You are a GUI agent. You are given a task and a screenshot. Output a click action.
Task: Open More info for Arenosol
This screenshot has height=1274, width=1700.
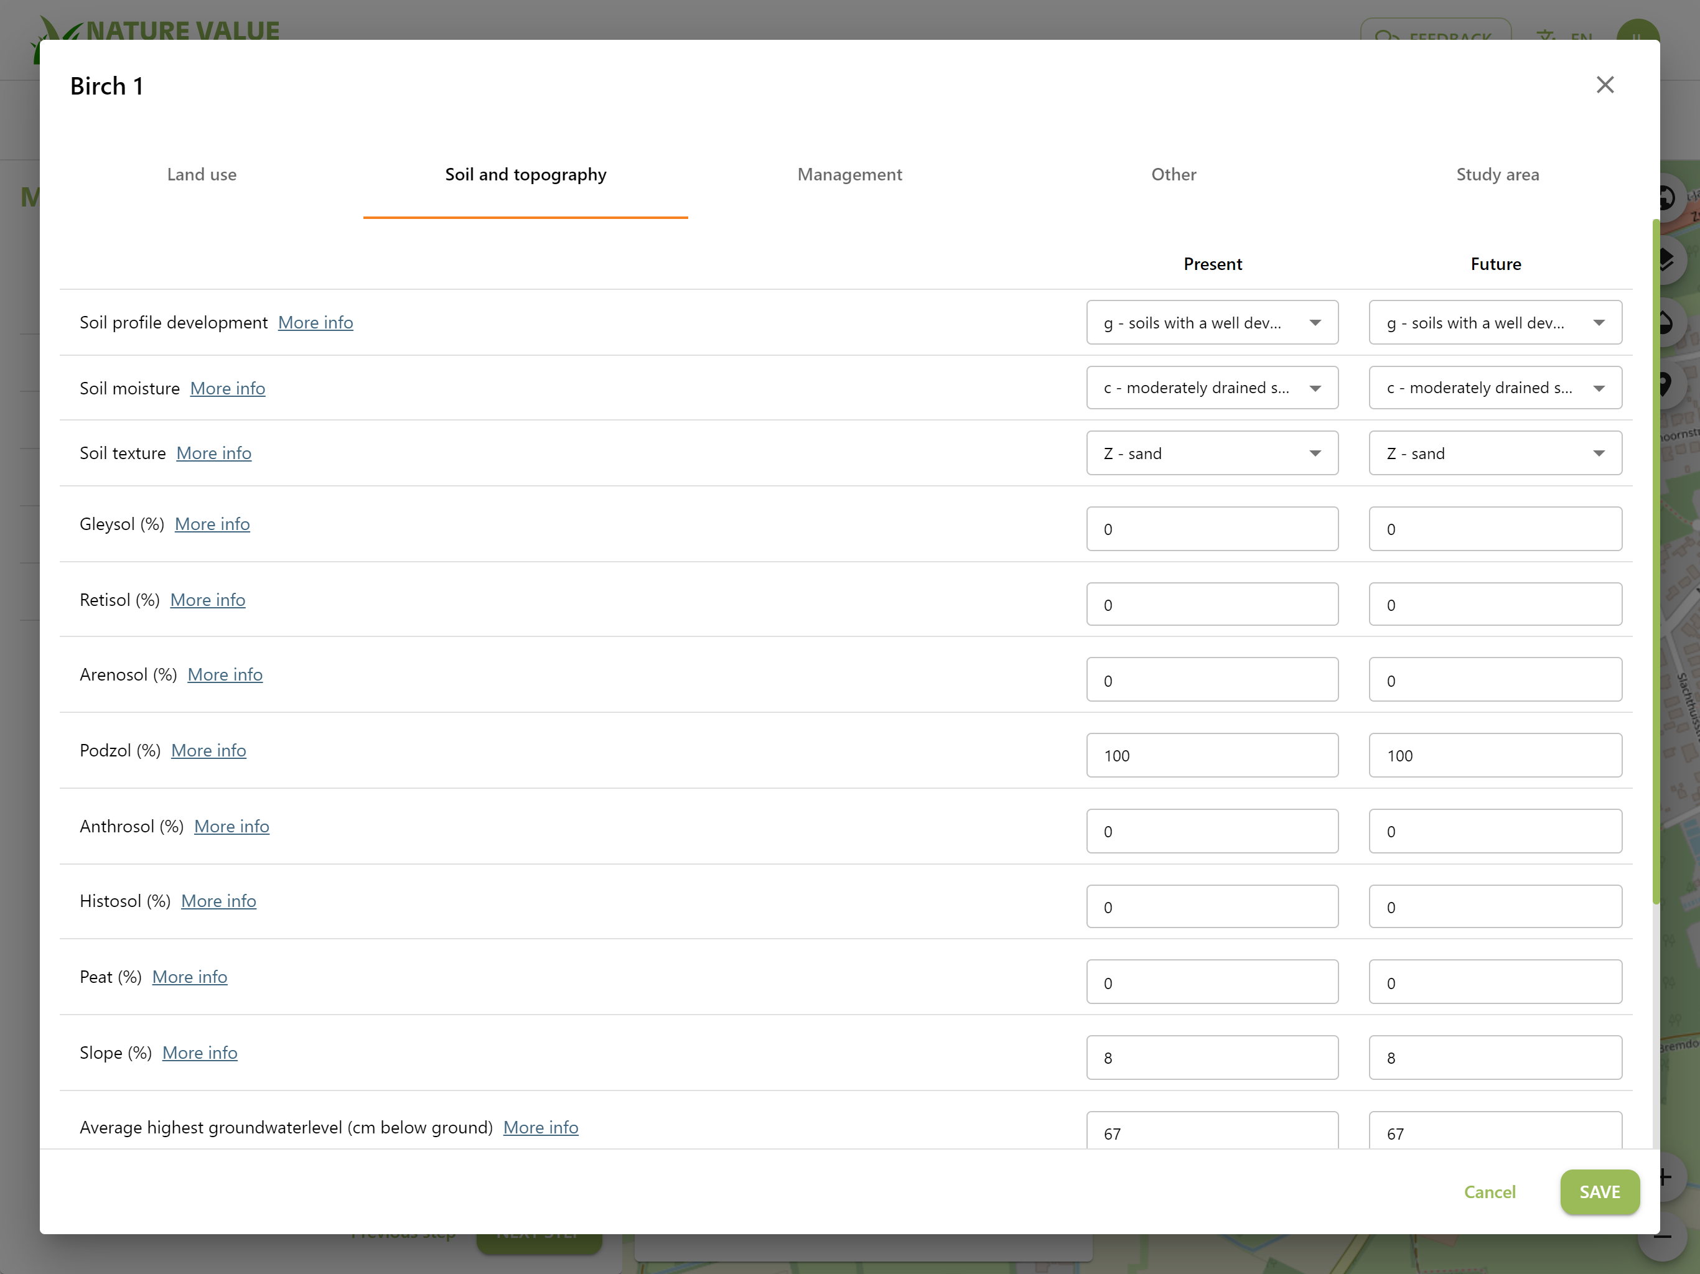coord(225,675)
